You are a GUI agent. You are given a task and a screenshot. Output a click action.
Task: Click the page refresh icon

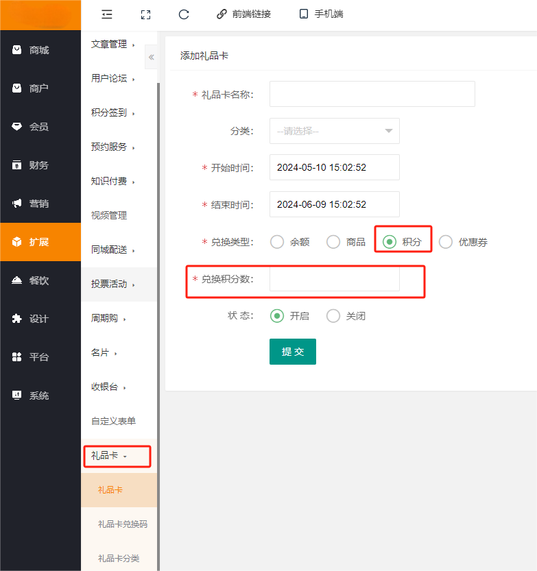pyautogui.click(x=183, y=14)
